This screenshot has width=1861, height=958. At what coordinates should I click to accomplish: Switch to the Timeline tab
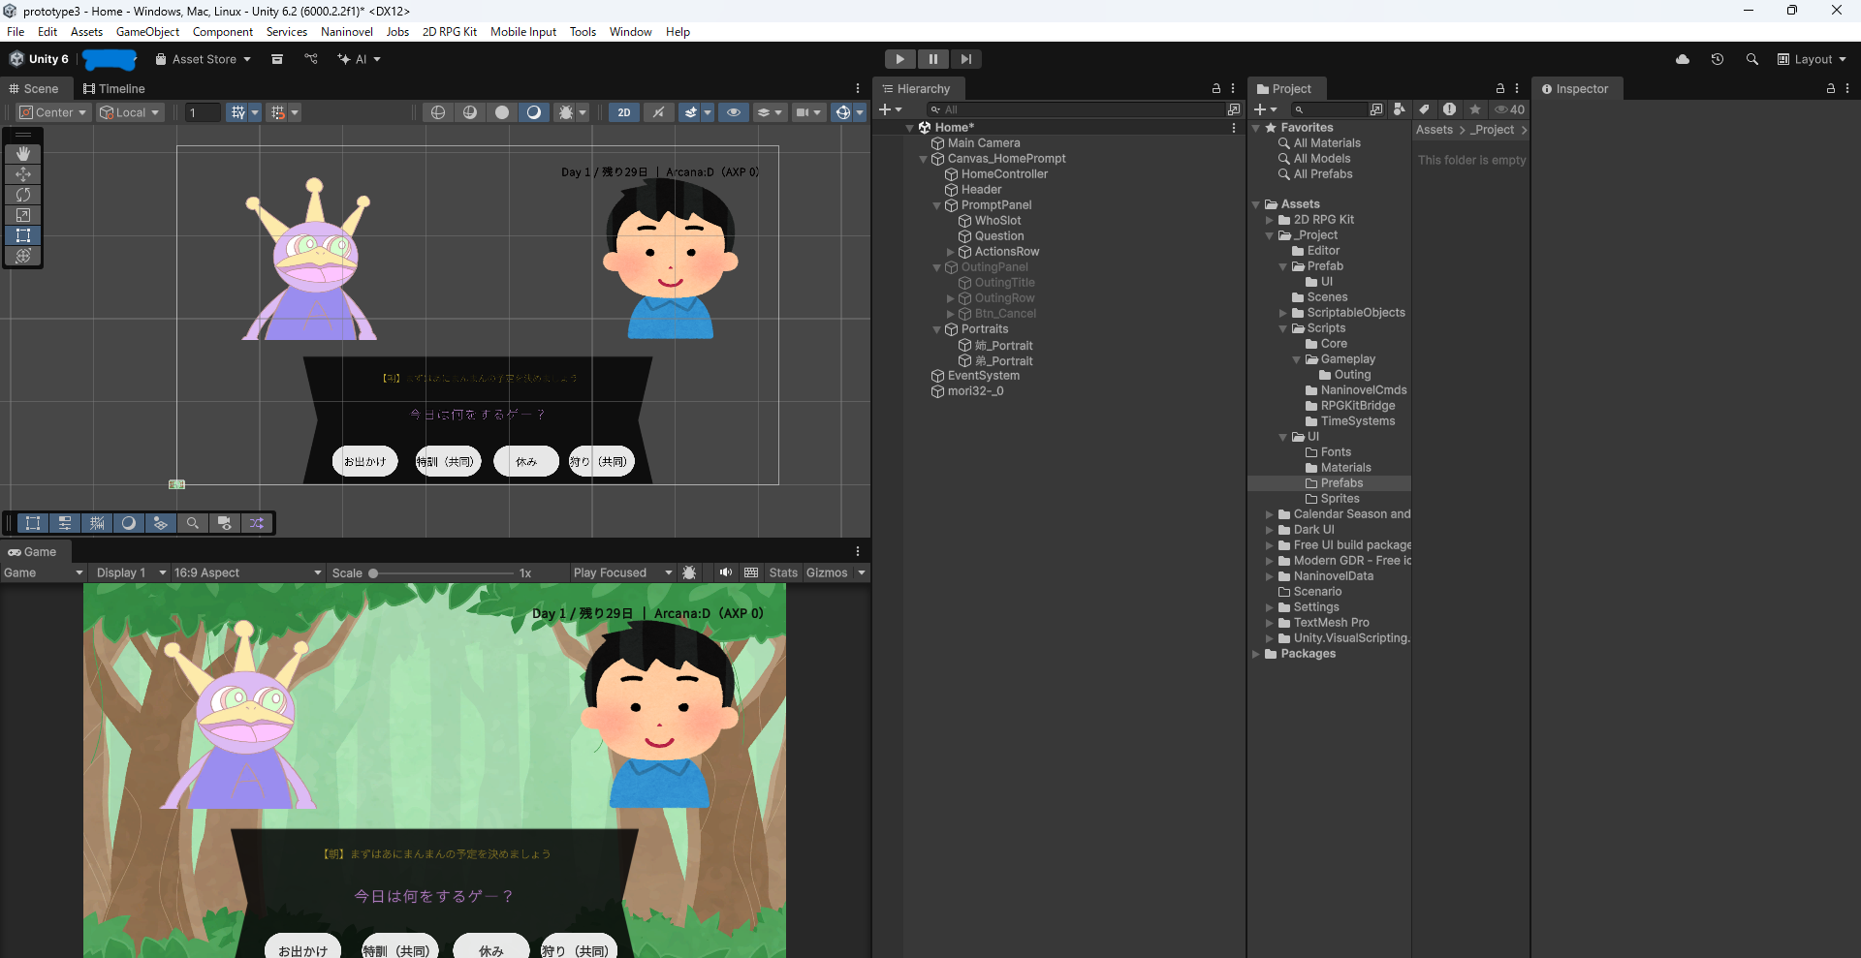tap(114, 88)
